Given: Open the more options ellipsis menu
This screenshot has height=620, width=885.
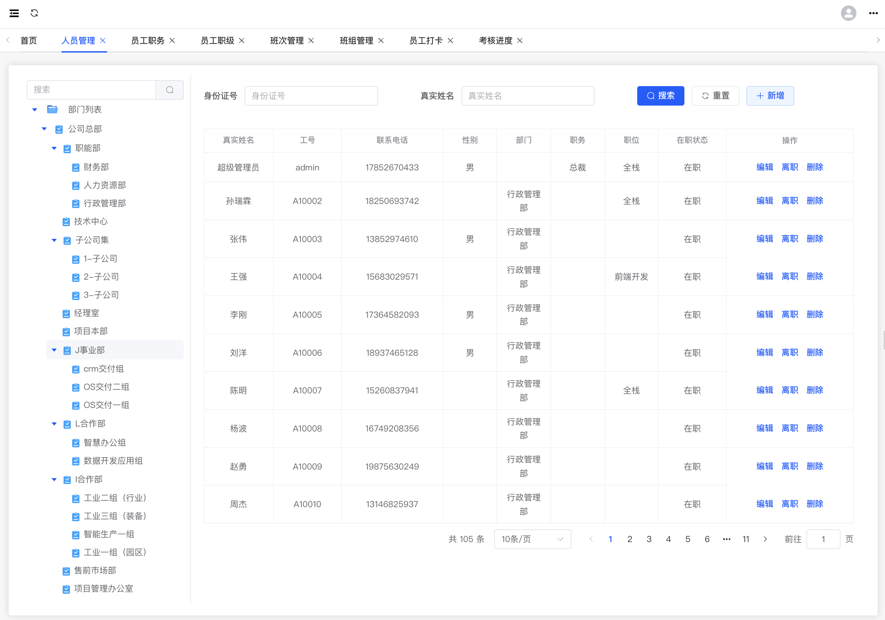Looking at the screenshot, I should coord(873,13).
